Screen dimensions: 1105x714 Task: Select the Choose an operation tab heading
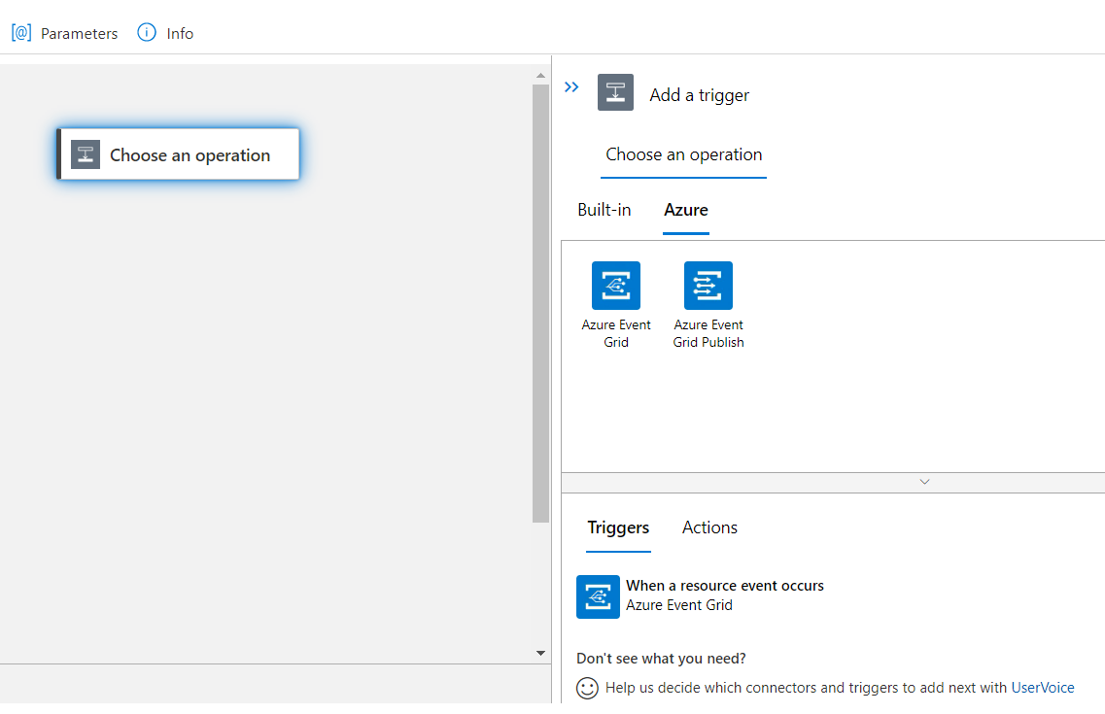coord(683,154)
